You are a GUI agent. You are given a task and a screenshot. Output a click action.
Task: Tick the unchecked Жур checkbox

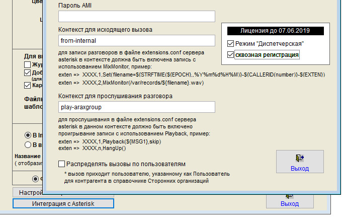click(x=28, y=65)
